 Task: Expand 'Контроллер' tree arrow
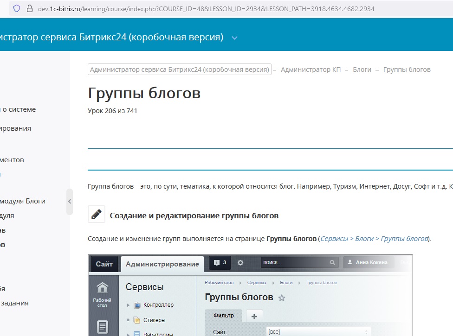tap(128, 305)
